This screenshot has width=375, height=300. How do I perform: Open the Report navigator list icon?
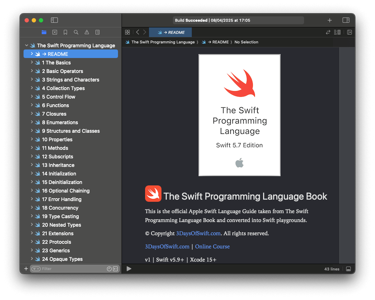tap(97, 32)
